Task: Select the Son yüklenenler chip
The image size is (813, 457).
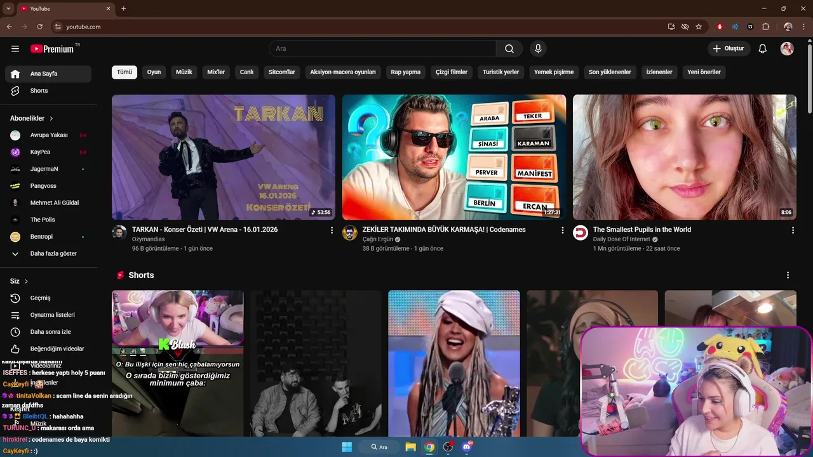Action: coord(610,72)
